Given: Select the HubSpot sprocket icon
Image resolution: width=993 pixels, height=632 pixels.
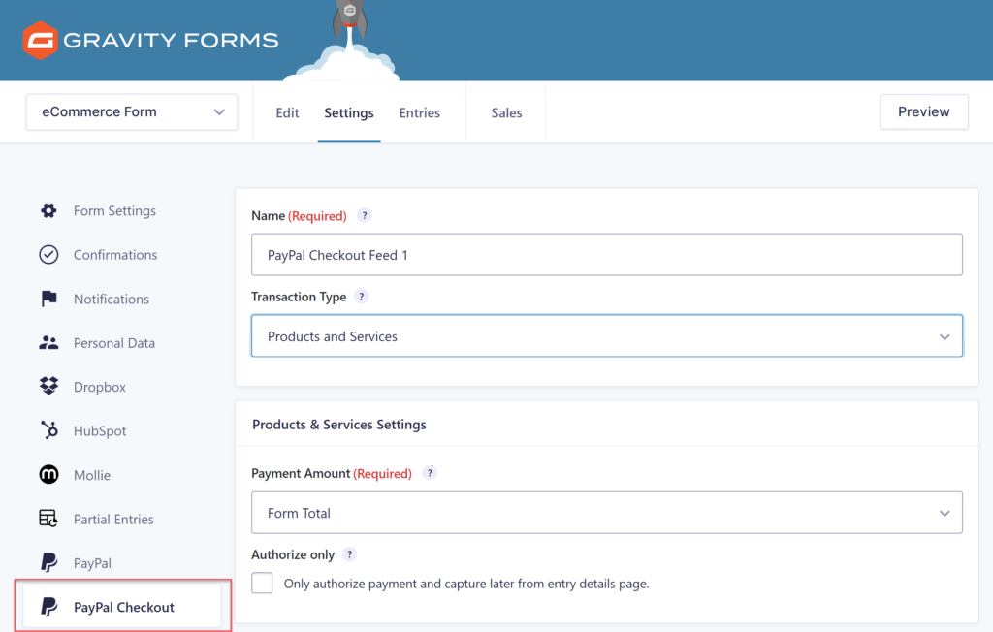Looking at the screenshot, I should (47, 430).
